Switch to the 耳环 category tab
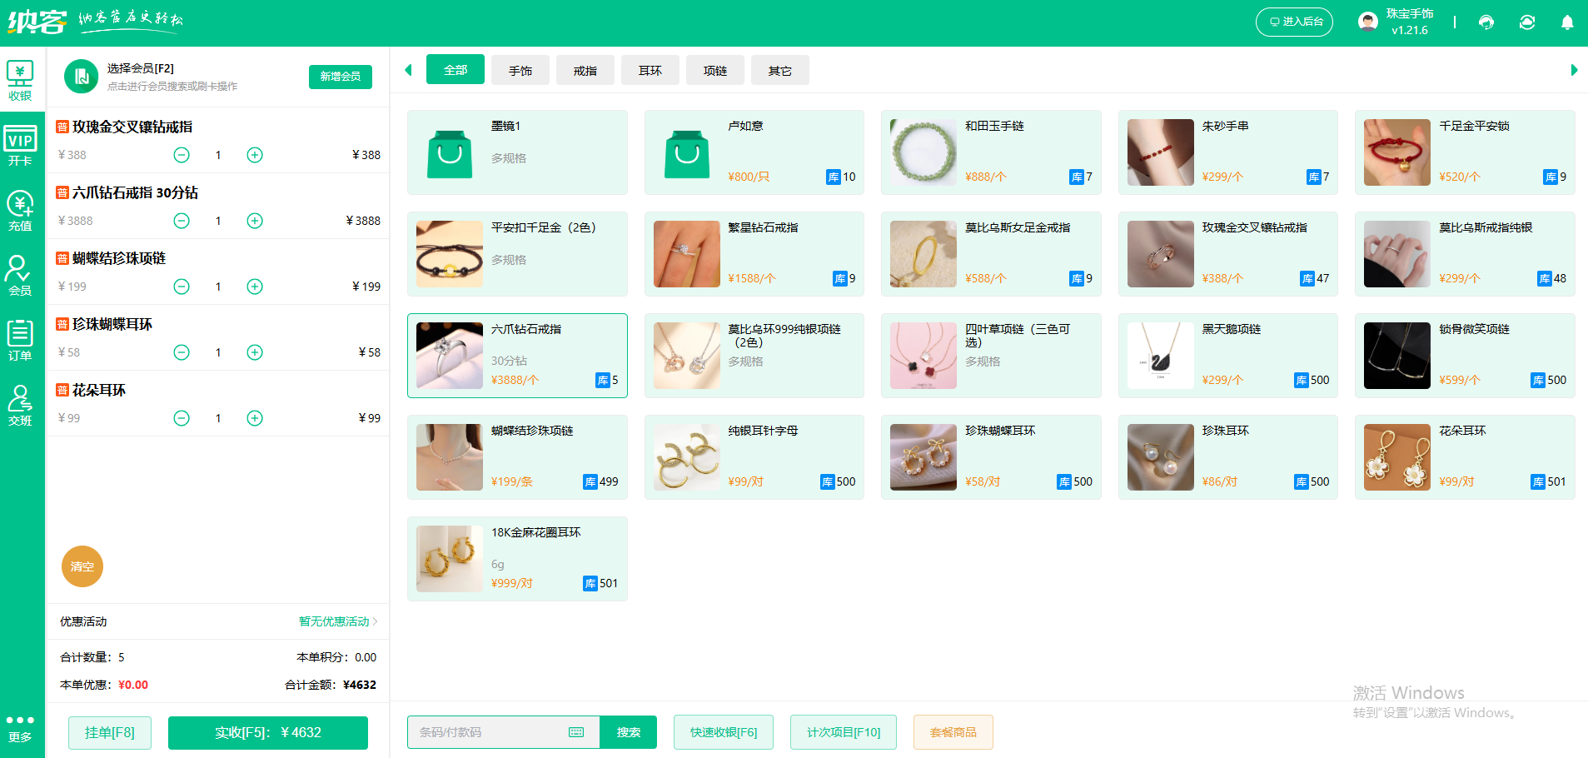Image resolution: width=1588 pixels, height=758 pixels. tap(650, 71)
